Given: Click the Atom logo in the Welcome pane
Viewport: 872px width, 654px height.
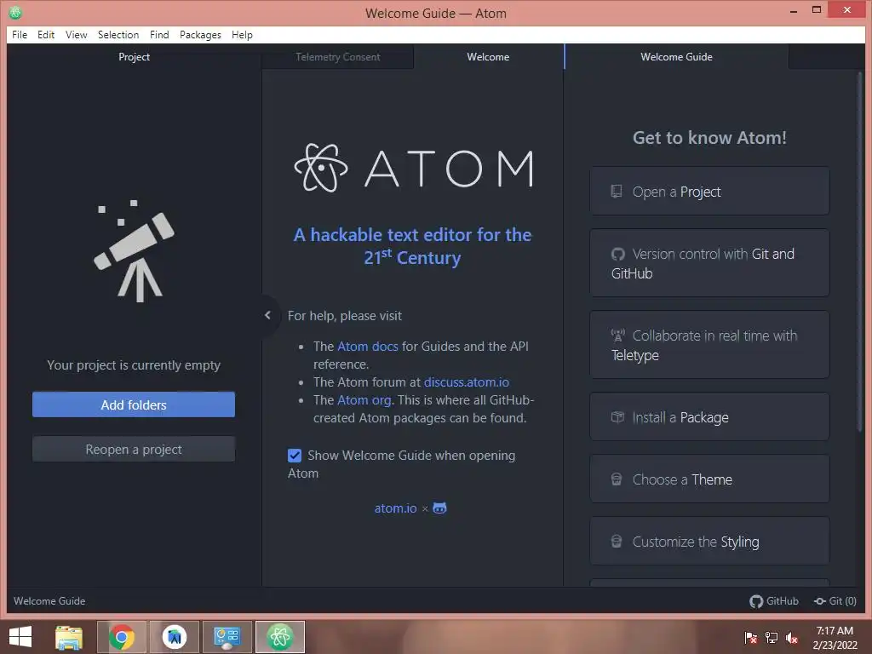Looking at the screenshot, I should [x=413, y=168].
